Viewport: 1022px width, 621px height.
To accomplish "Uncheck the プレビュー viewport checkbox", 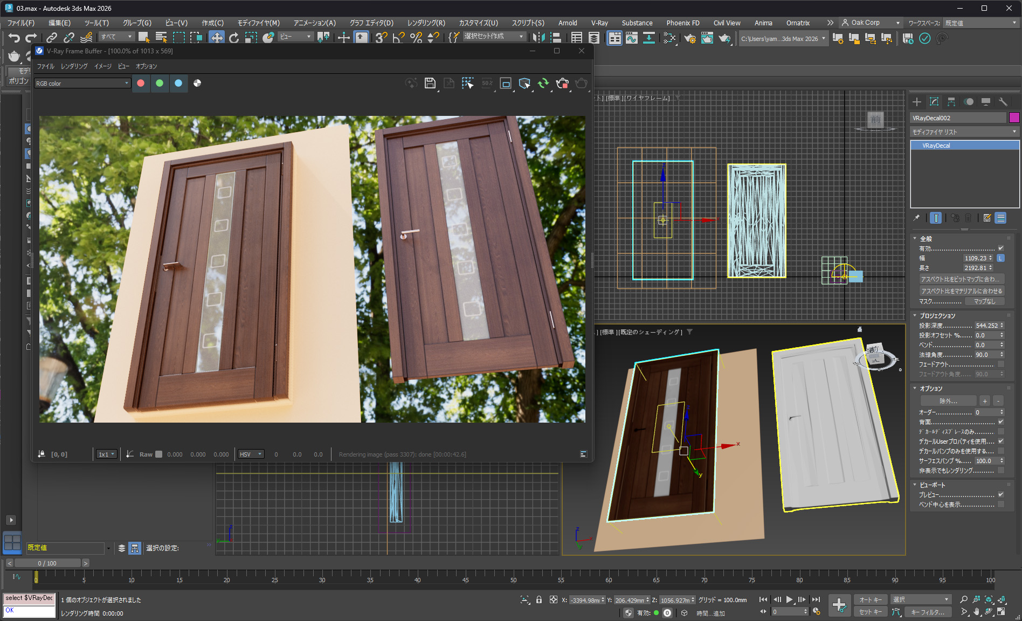I will click(x=1000, y=494).
